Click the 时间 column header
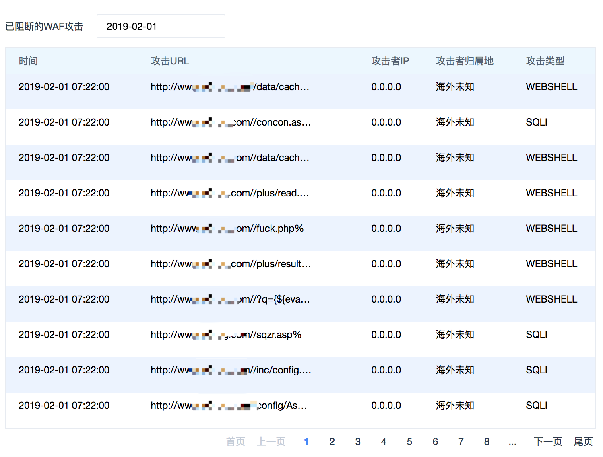Viewport: 603px width, 457px height. (x=28, y=61)
